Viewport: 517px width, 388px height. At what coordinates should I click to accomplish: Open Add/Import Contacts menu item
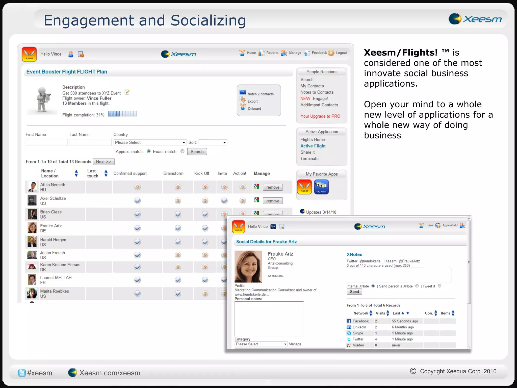(x=319, y=105)
